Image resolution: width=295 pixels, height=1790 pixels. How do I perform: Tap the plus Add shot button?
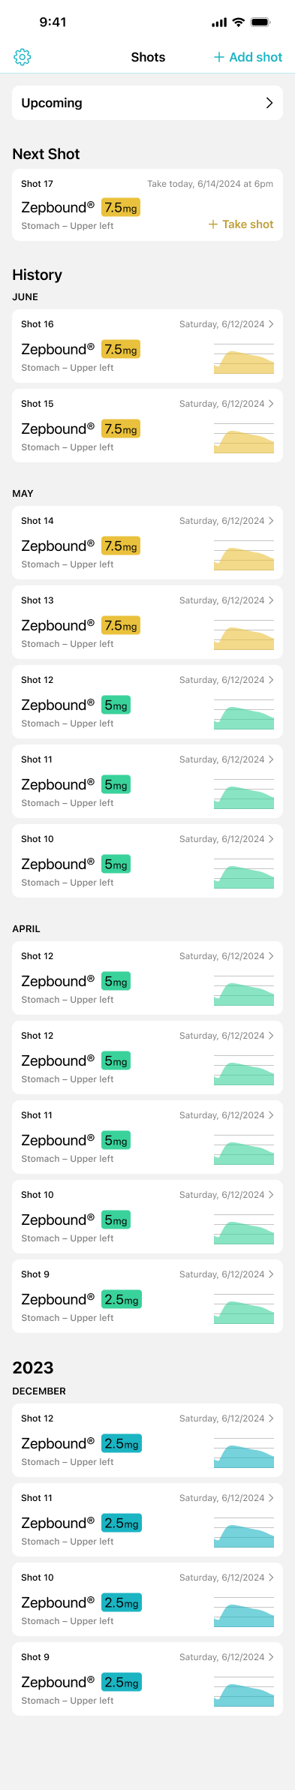tap(248, 57)
